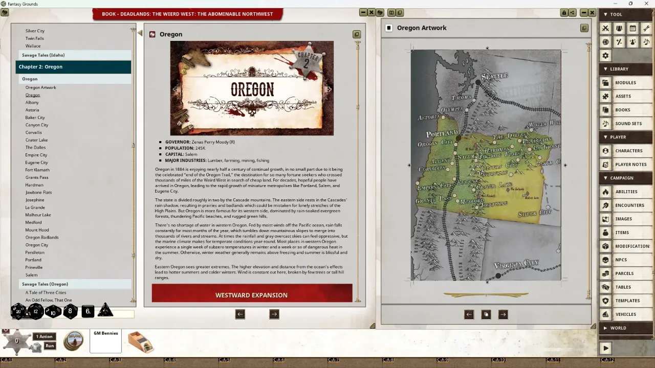Screen dimensions: 655x368
Task: Open the combat tracker crossed-swords tool
Action: pos(605,29)
